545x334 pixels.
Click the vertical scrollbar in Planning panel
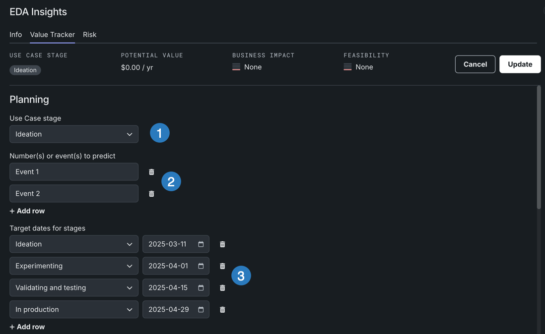[x=539, y=149]
